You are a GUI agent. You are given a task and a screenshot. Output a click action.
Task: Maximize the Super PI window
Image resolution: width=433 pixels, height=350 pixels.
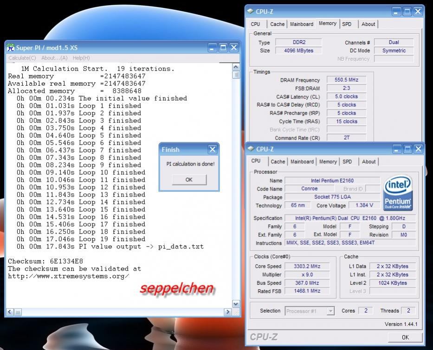[223, 48]
